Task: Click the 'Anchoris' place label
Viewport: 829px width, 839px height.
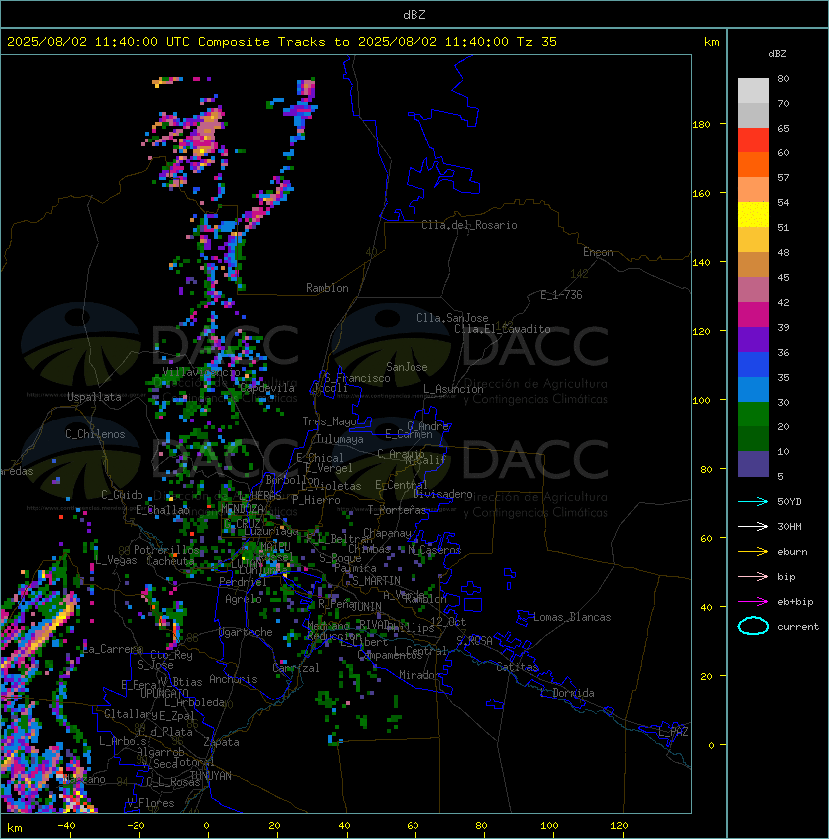Action: [233, 679]
